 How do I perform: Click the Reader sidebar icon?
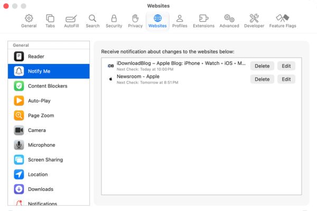[19, 56]
